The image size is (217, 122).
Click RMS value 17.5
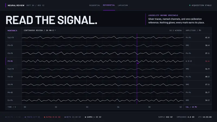pos(207,85)
